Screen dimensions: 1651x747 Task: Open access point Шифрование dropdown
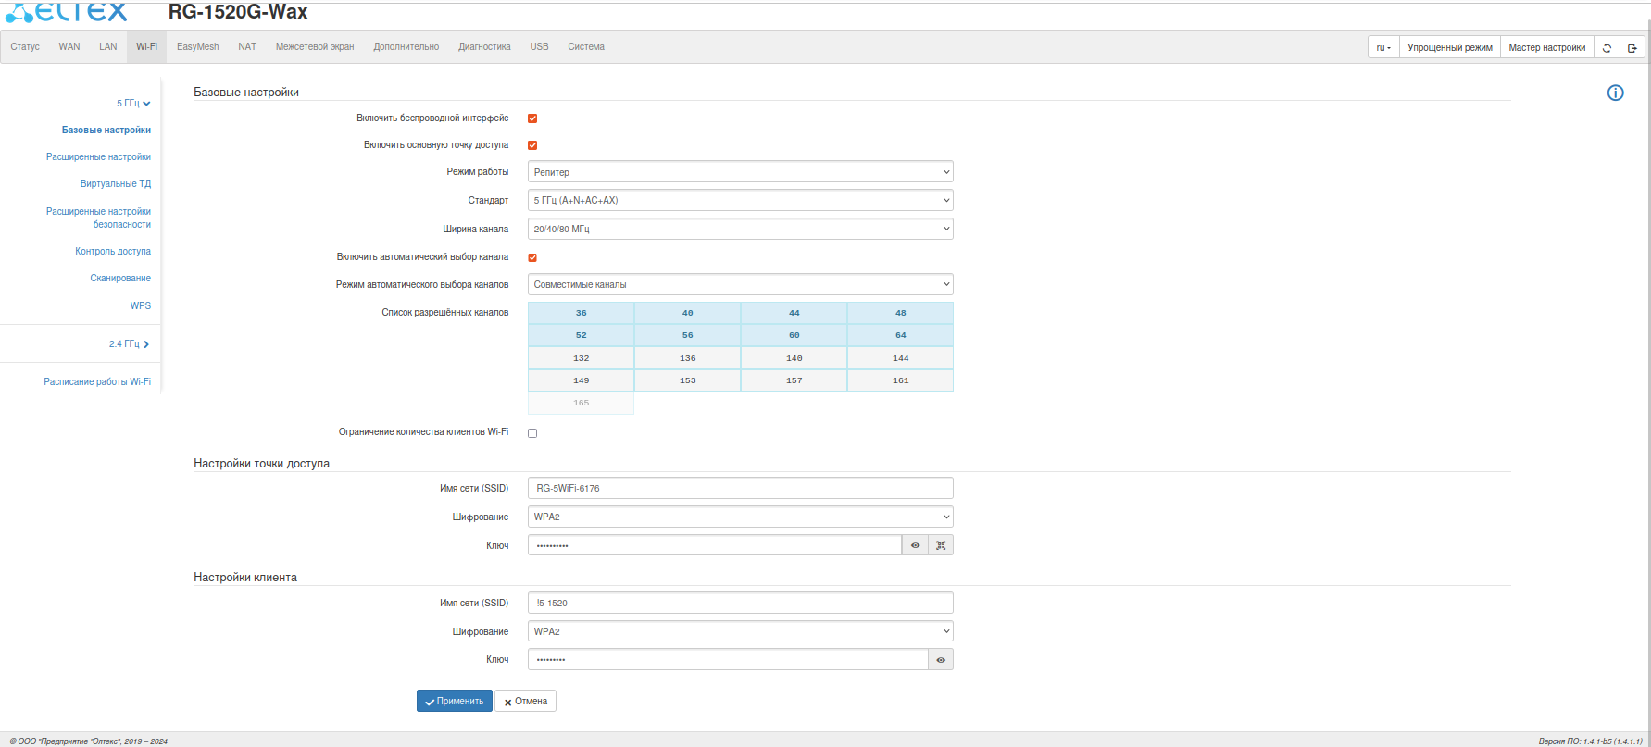(x=741, y=517)
